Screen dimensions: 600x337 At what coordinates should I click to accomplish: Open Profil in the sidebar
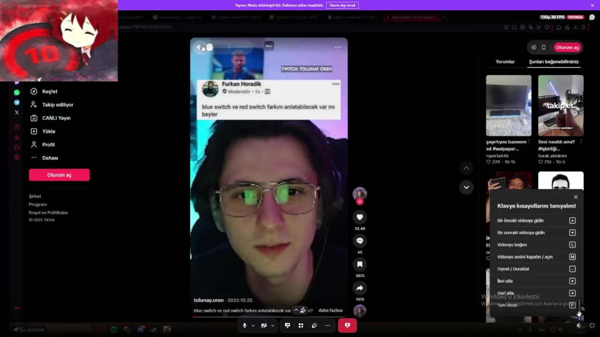click(x=43, y=145)
